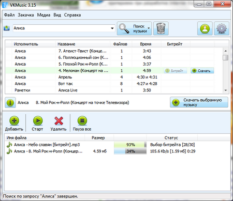The width and height of the screenshot is (233, 201).
Task: Open the green user profile button
Action: click(x=205, y=28)
